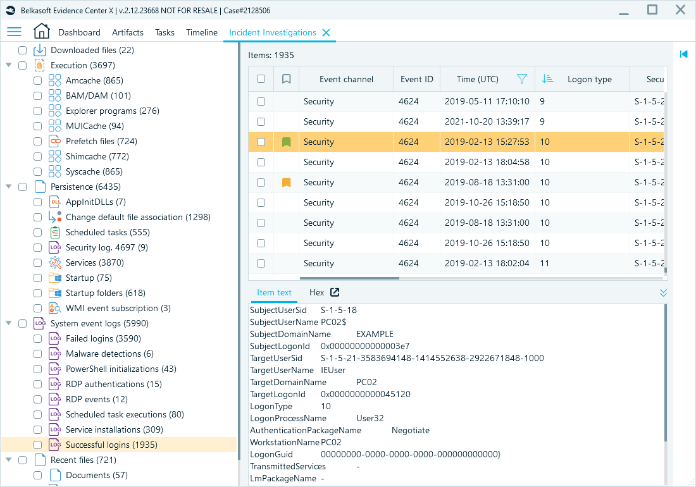696x487 pixels.
Task: Select Documents (57) in tree
Action: [x=97, y=475]
